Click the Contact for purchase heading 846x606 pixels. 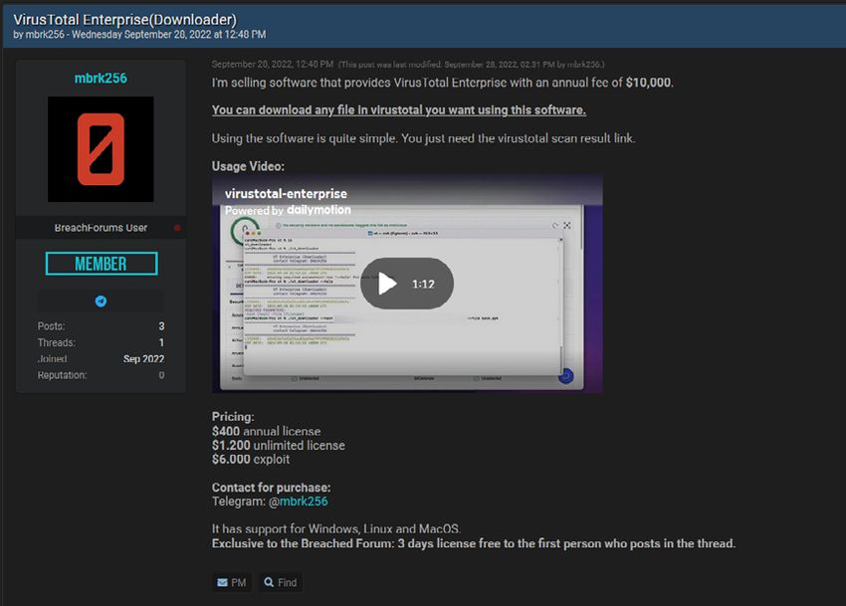click(272, 488)
